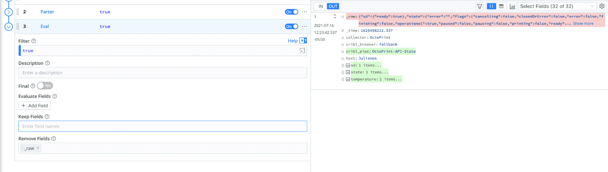Expand the Parser function row

[x=9, y=12]
